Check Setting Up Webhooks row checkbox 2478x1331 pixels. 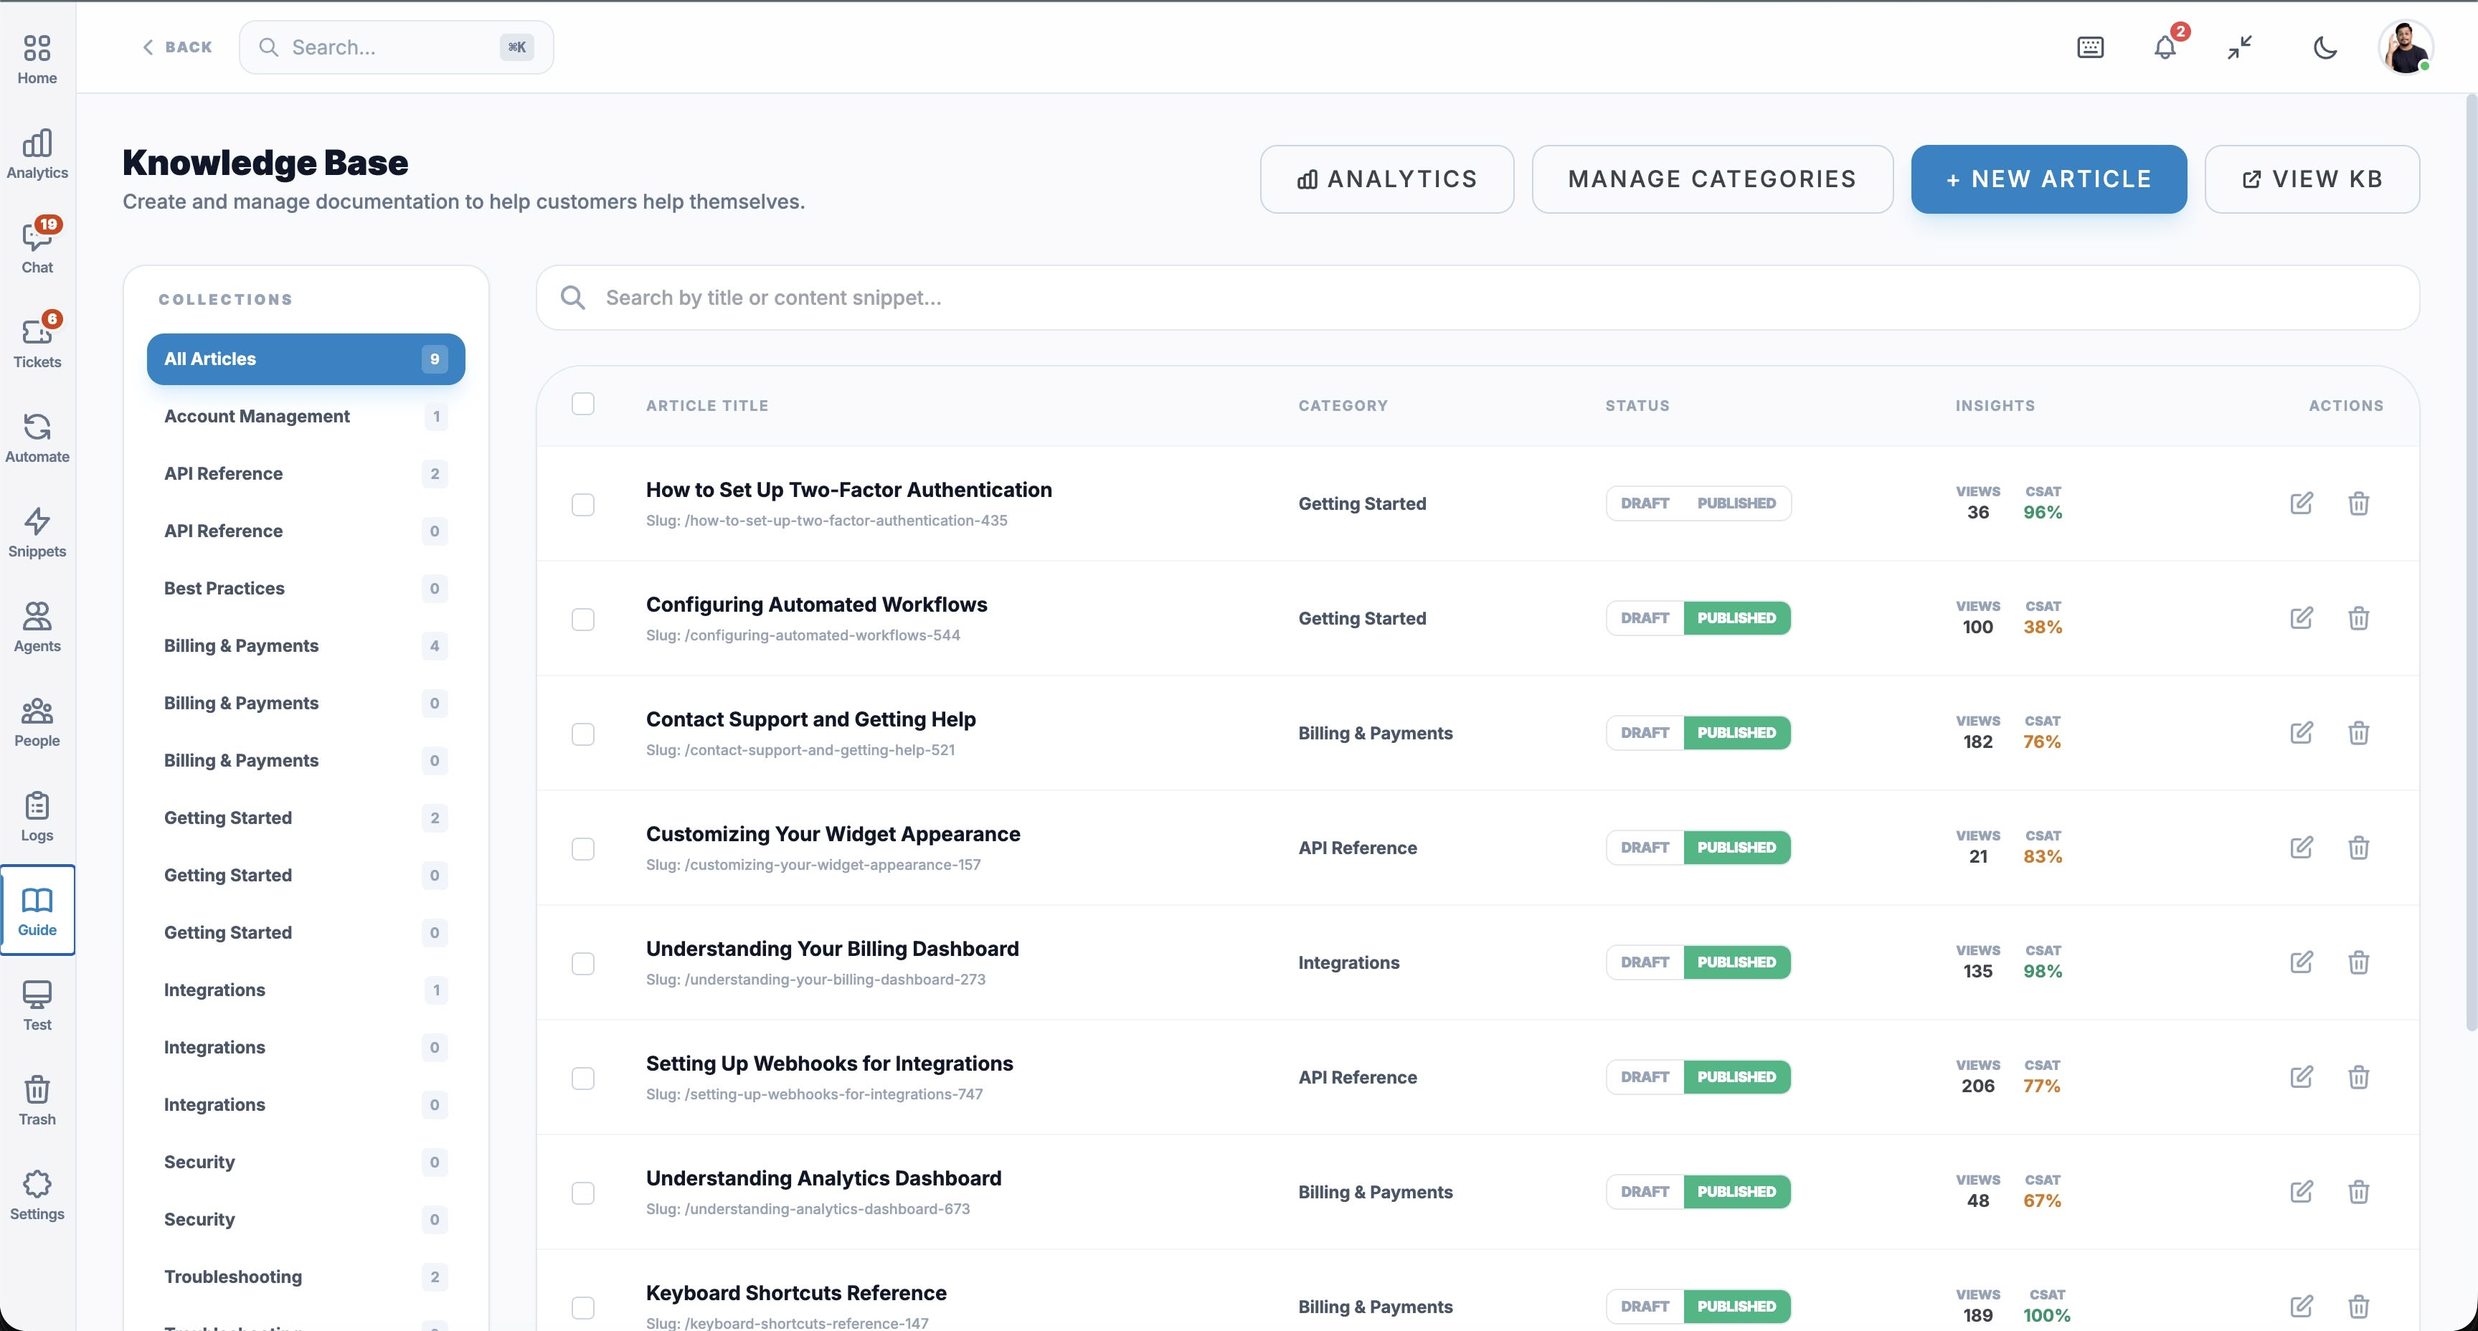[583, 1078]
